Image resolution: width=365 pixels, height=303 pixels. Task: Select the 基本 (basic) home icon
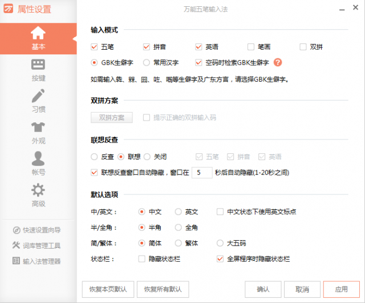38,33
